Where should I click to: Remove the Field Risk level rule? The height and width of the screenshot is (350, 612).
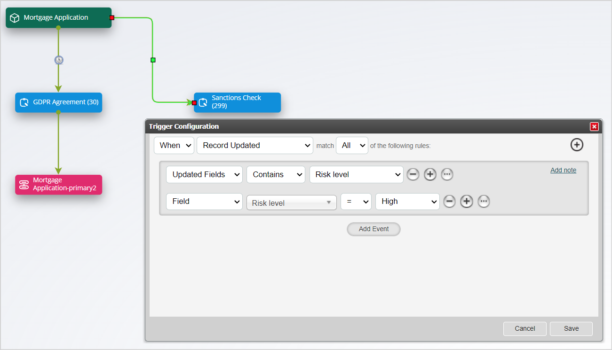click(450, 202)
